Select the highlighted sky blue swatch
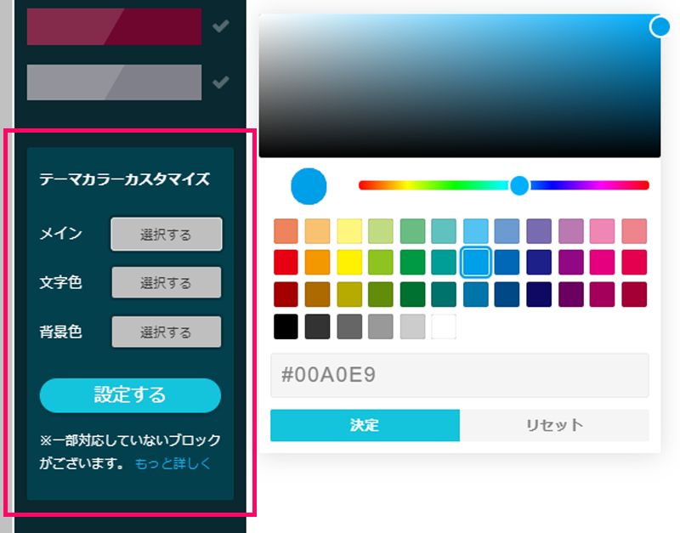The height and width of the screenshot is (533, 680). (476, 262)
